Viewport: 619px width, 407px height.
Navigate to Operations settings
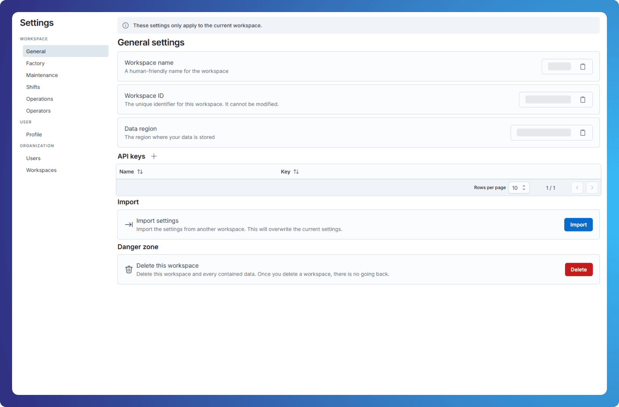(x=40, y=99)
